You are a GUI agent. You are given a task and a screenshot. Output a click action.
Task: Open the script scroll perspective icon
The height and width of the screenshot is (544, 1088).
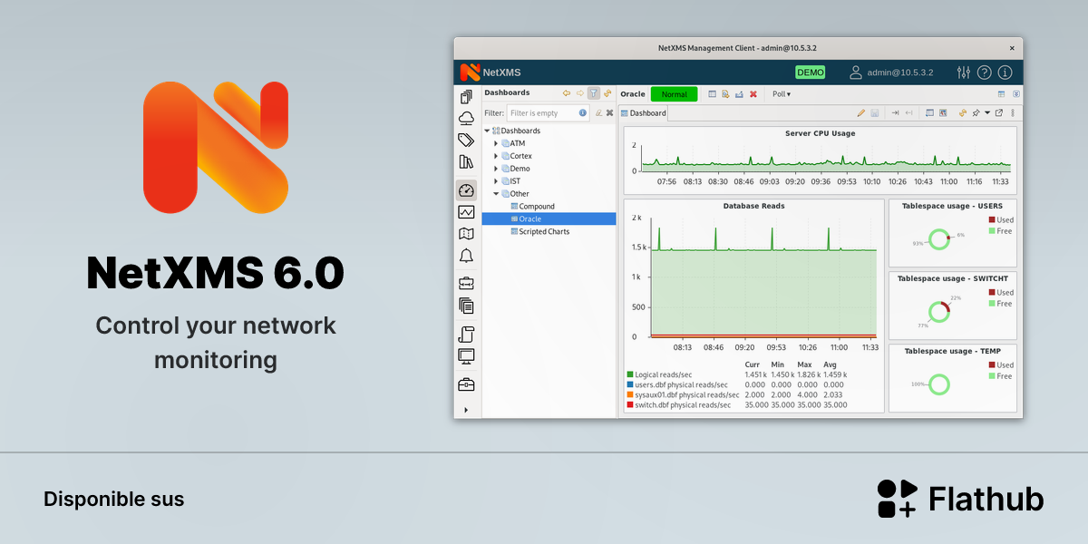point(466,334)
